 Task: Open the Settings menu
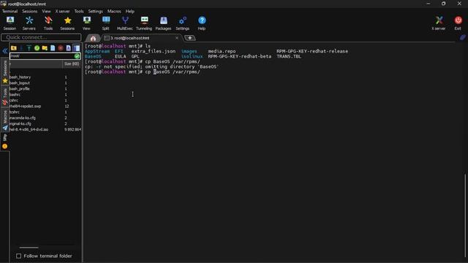pyautogui.click(x=96, y=12)
